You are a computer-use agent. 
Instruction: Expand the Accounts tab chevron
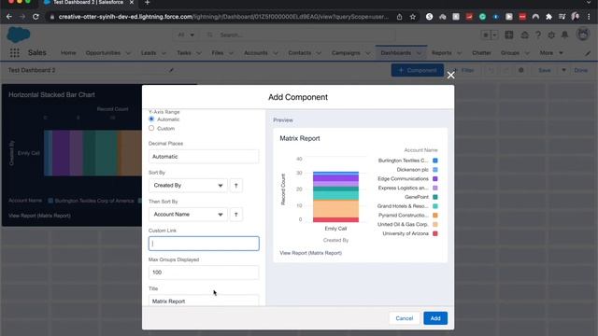click(276, 53)
